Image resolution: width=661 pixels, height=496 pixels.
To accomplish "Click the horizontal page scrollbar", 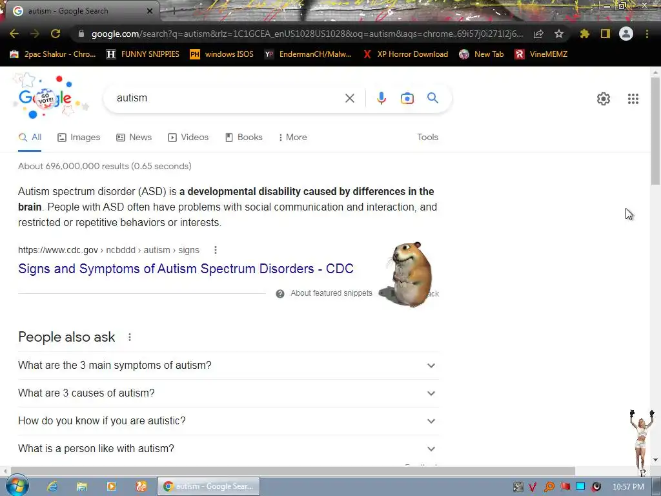I will pyautogui.click(x=293, y=471).
